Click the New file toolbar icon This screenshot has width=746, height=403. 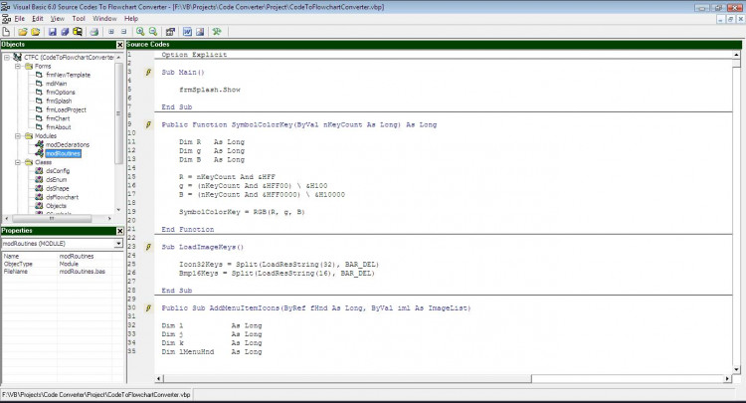click(x=8, y=31)
